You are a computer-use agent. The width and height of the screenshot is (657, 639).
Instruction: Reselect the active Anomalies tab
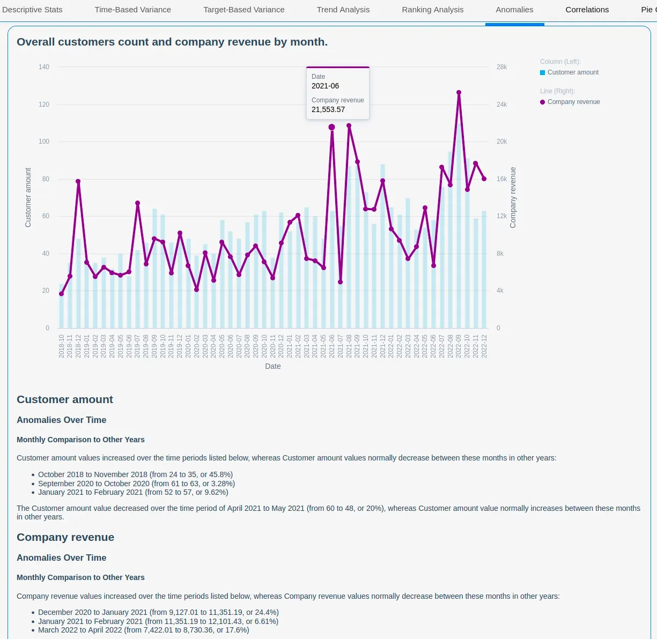(x=514, y=10)
